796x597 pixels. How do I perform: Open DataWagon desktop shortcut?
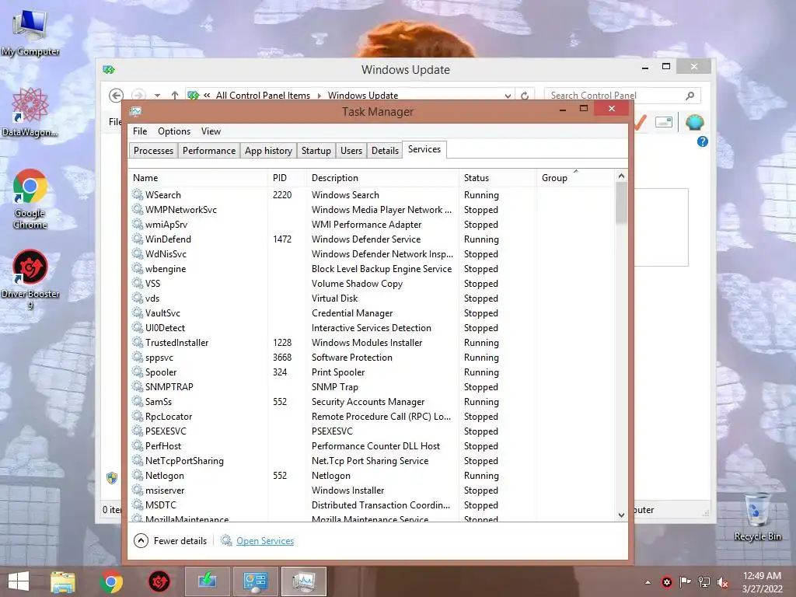pyautogui.click(x=30, y=113)
